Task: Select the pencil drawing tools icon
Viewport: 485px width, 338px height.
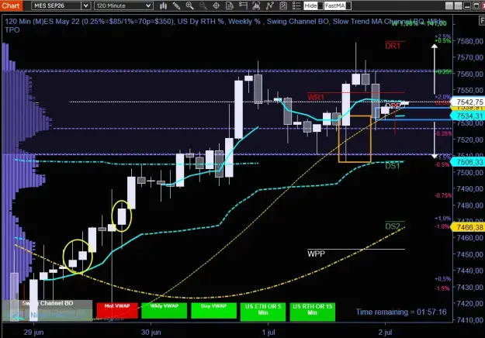Action: tap(177, 5)
